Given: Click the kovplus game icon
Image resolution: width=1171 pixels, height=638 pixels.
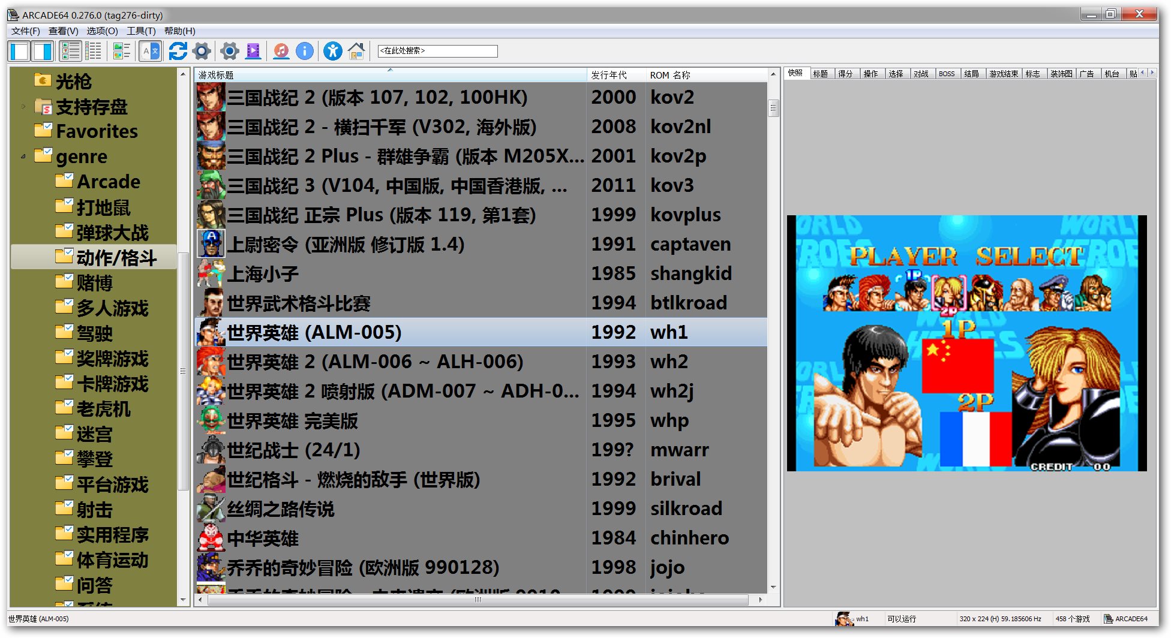Looking at the screenshot, I should coord(211,215).
